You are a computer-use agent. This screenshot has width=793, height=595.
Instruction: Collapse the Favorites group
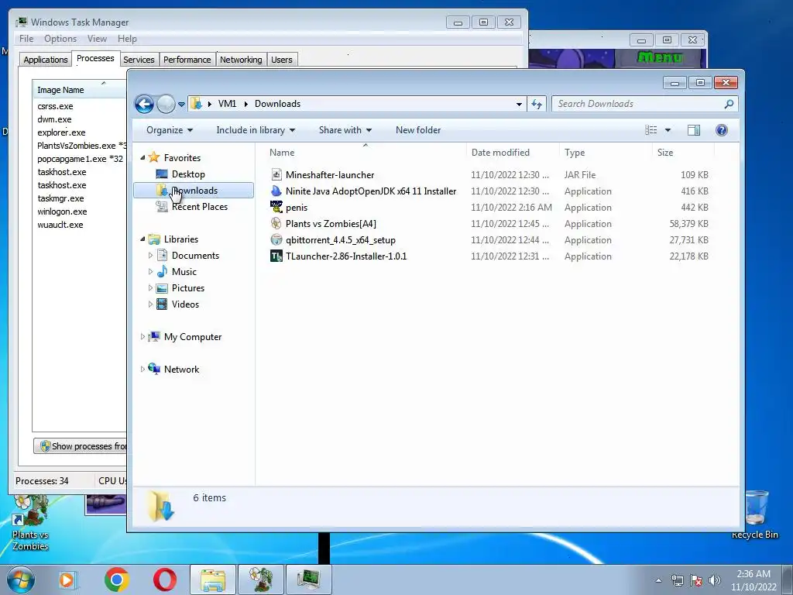[142, 158]
